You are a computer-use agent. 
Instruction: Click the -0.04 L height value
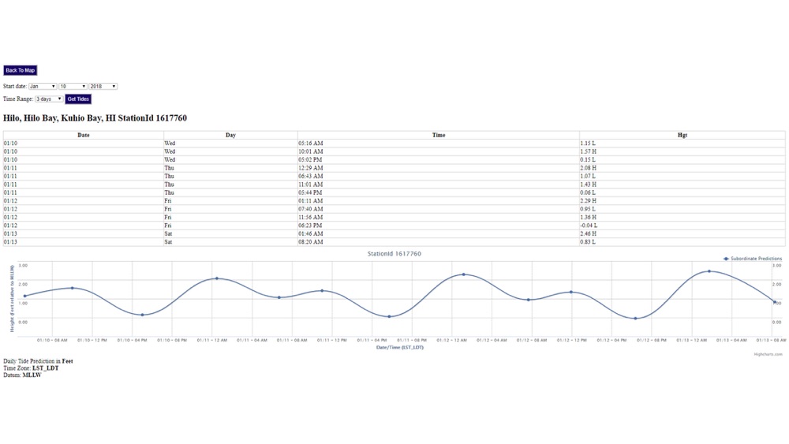click(589, 226)
